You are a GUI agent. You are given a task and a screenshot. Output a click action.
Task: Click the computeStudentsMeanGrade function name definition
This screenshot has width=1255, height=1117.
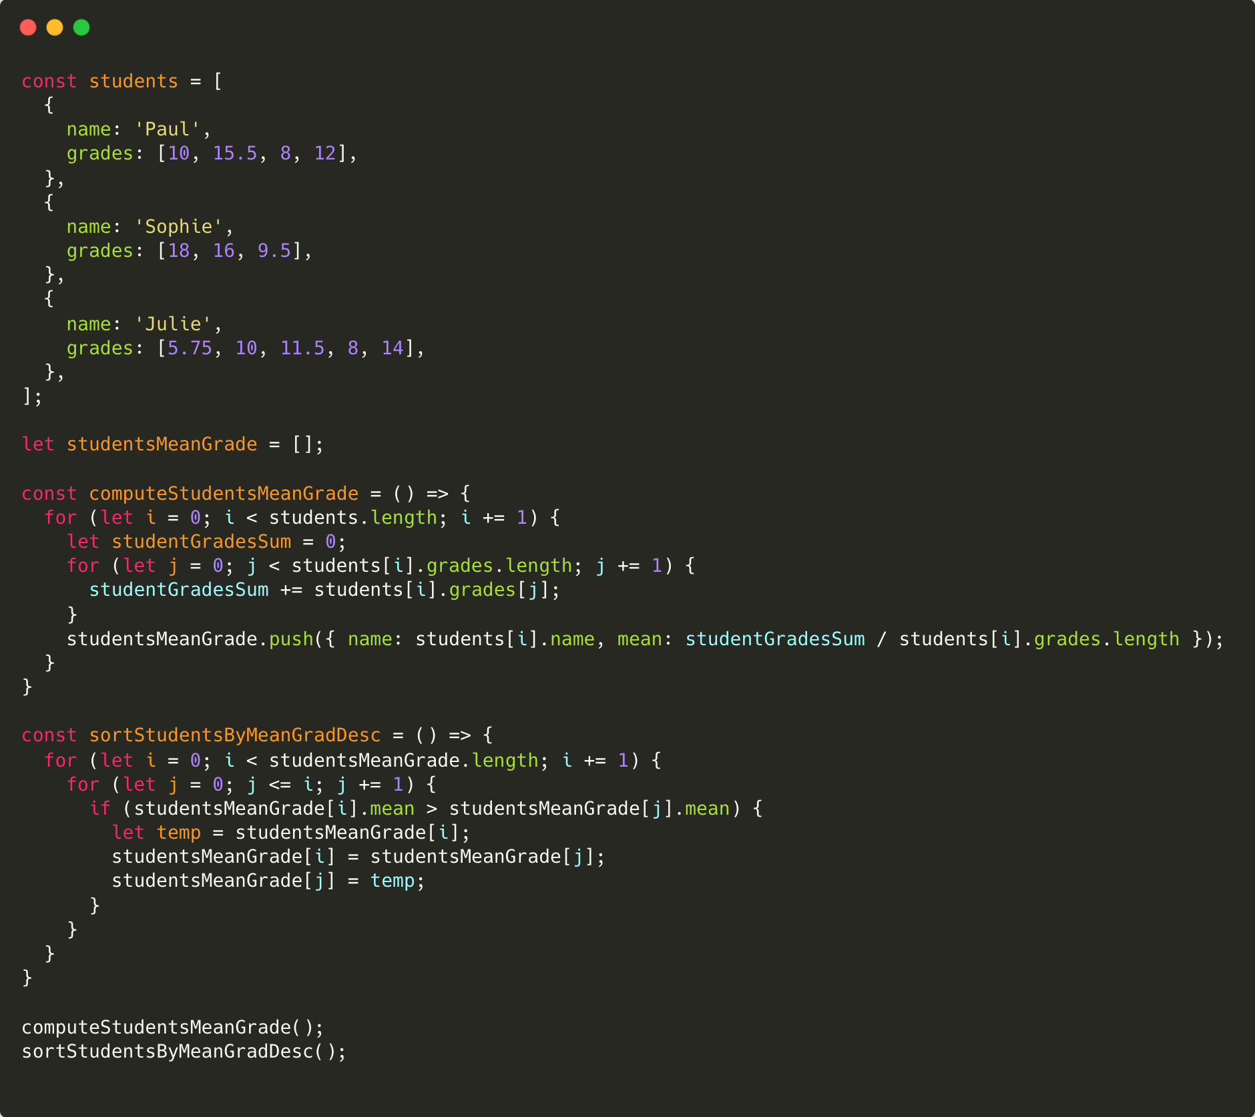tap(224, 494)
